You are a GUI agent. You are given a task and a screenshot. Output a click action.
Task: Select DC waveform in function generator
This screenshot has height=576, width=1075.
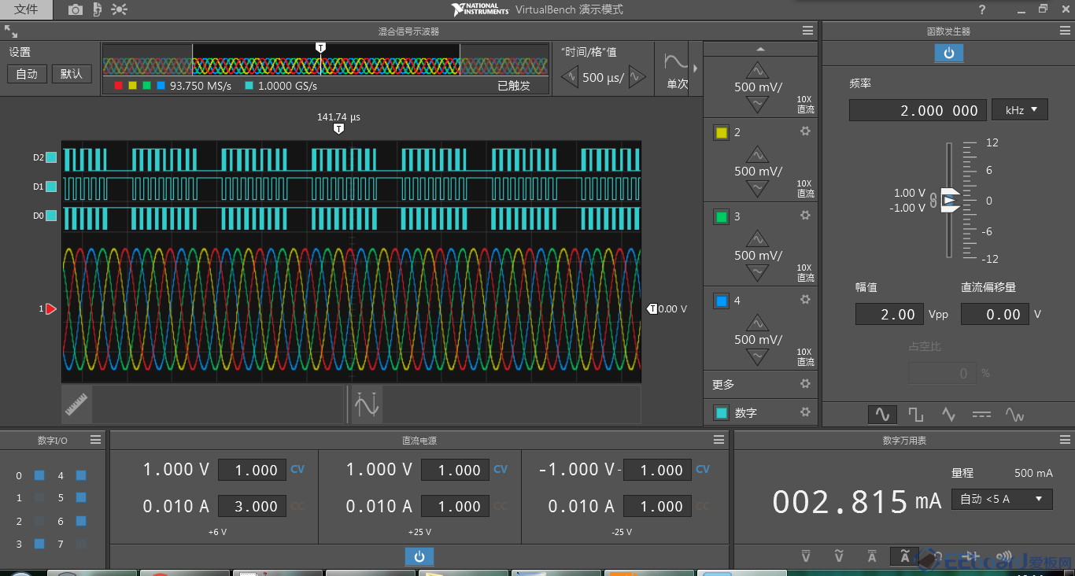[x=981, y=414]
